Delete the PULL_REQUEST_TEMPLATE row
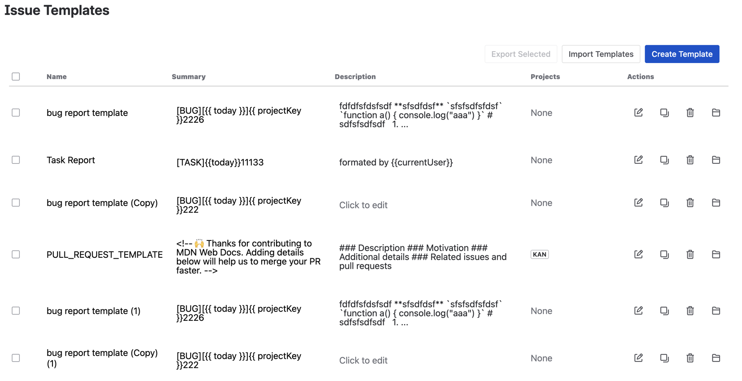Screen dimensions: 742x381 pos(690,254)
